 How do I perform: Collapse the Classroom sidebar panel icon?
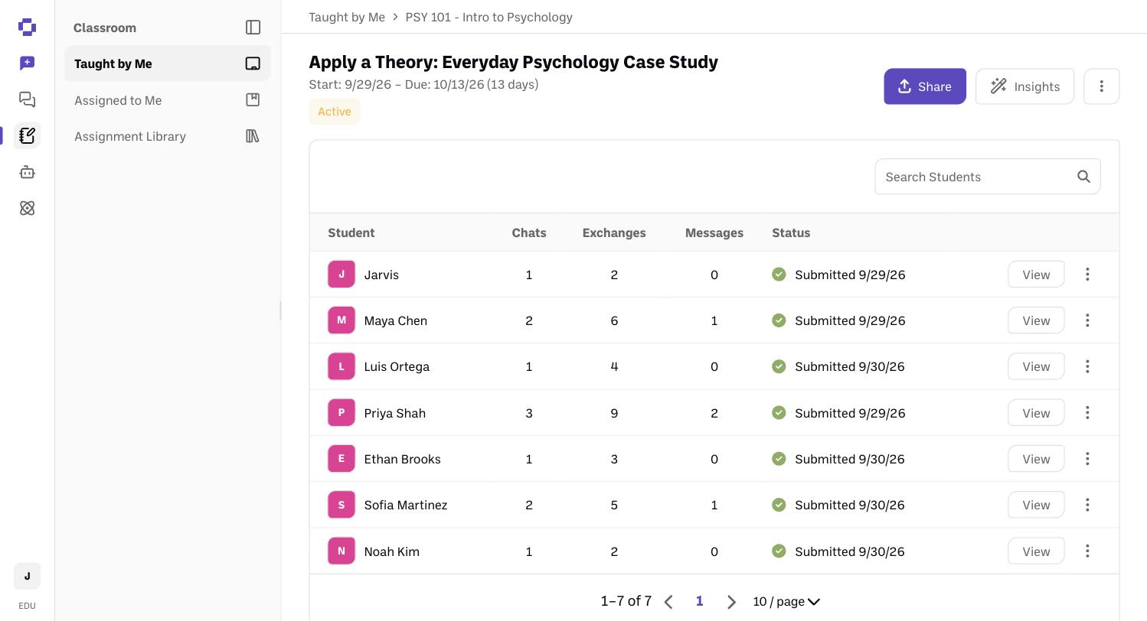pyautogui.click(x=253, y=28)
